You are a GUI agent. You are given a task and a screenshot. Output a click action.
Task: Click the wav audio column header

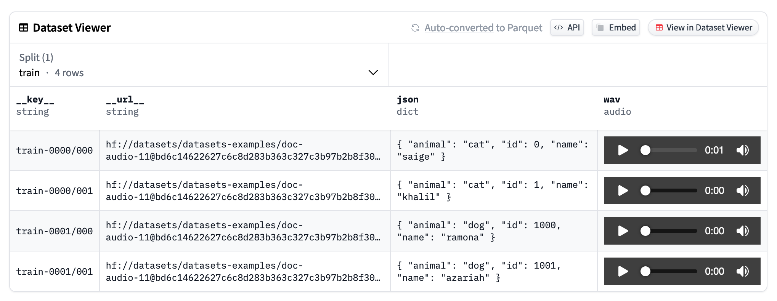point(612,100)
